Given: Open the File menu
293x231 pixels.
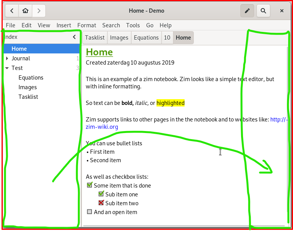Looking at the screenshot, I should 10,25.
